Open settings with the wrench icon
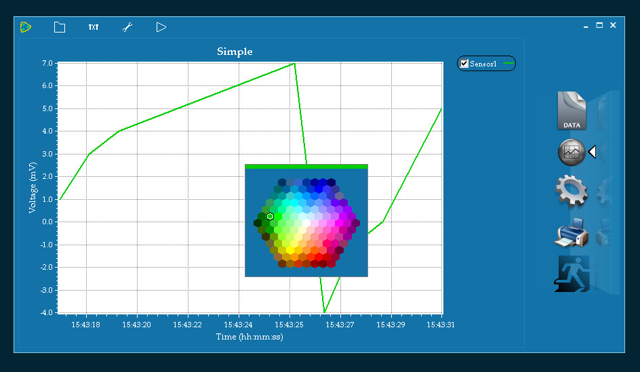The height and width of the screenshot is (372, 640). tap(127, 27)
